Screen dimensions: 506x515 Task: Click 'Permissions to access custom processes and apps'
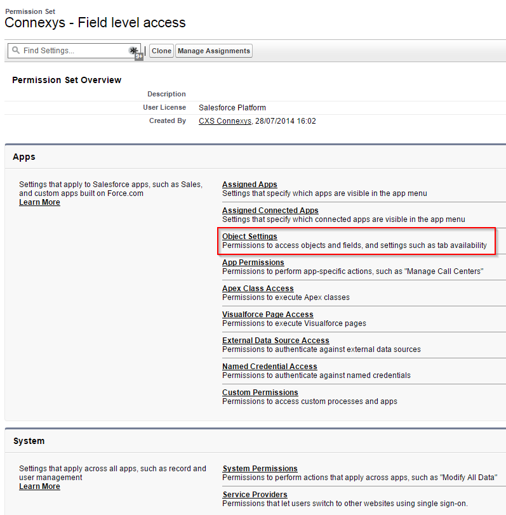[x=310, y=401]
